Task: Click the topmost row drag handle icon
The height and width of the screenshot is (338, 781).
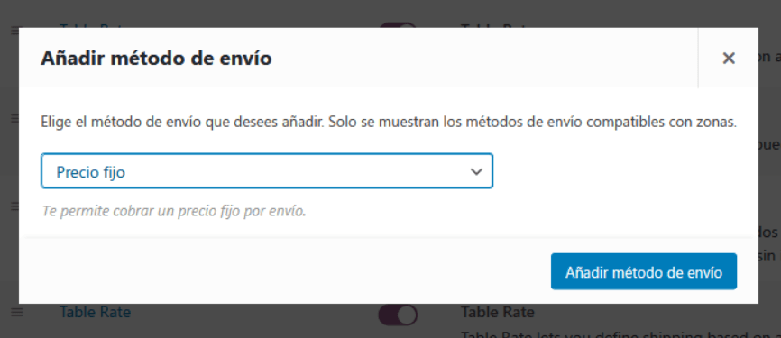Action: [15, 31]
